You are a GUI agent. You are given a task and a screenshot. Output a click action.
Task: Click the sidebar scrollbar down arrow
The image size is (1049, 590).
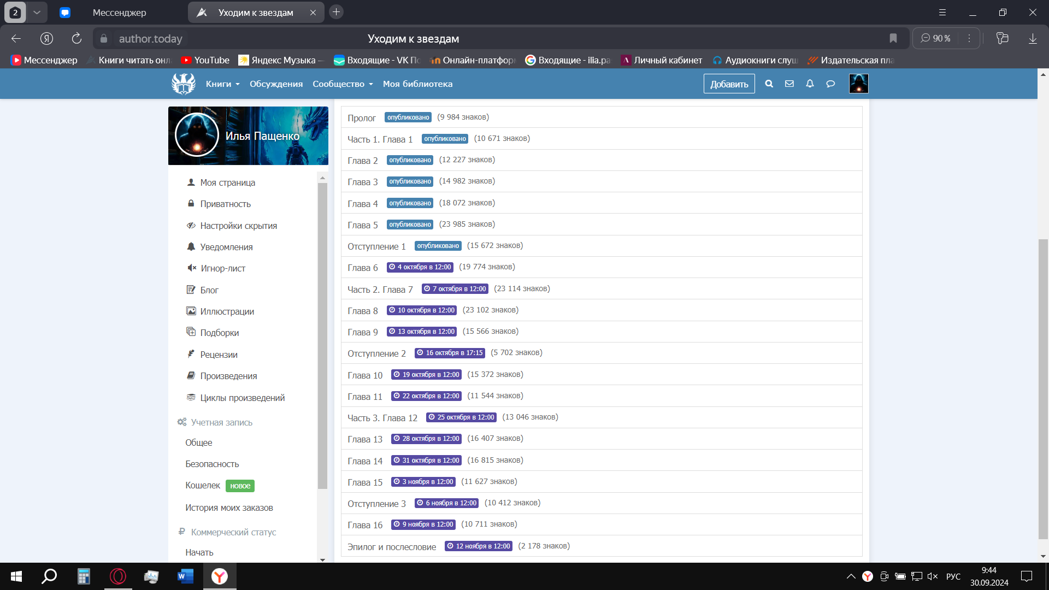coord(322,559)
